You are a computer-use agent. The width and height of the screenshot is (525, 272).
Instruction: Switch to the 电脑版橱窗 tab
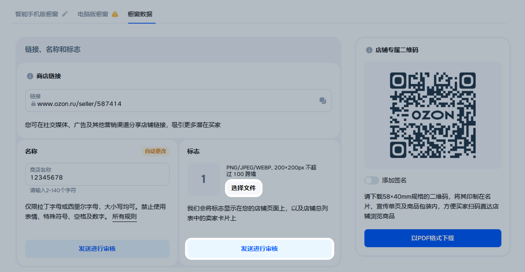click(x=93, y=14)
